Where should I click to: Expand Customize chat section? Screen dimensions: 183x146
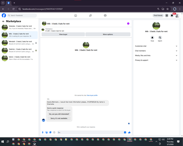pos(156,46)
